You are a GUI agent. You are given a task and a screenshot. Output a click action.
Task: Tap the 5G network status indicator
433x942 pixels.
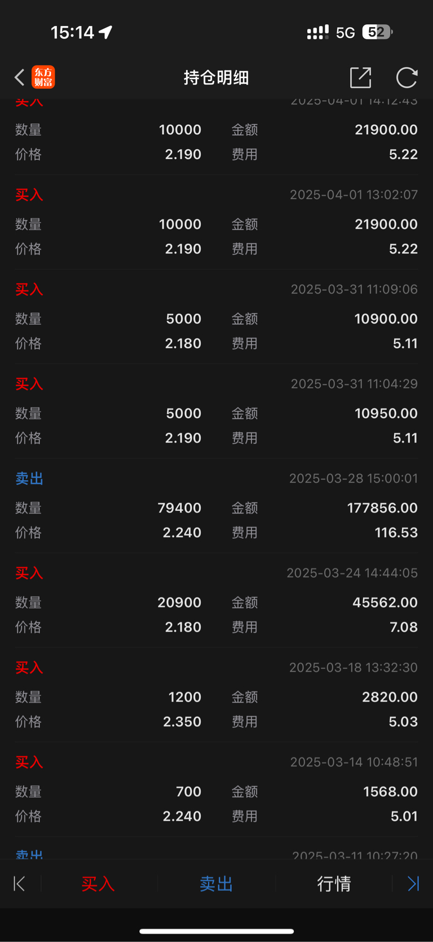click(x=345, y=33)
